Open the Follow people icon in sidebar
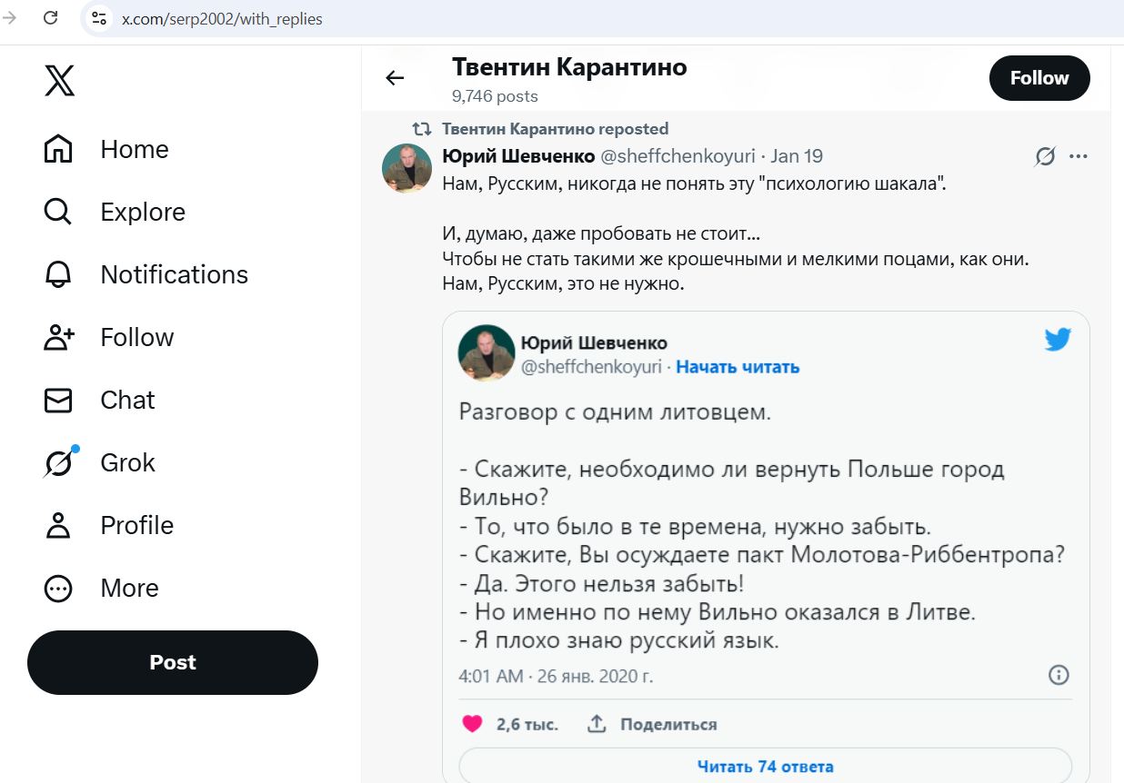Viewport: 1124px width, 783px height. [57, 337]
